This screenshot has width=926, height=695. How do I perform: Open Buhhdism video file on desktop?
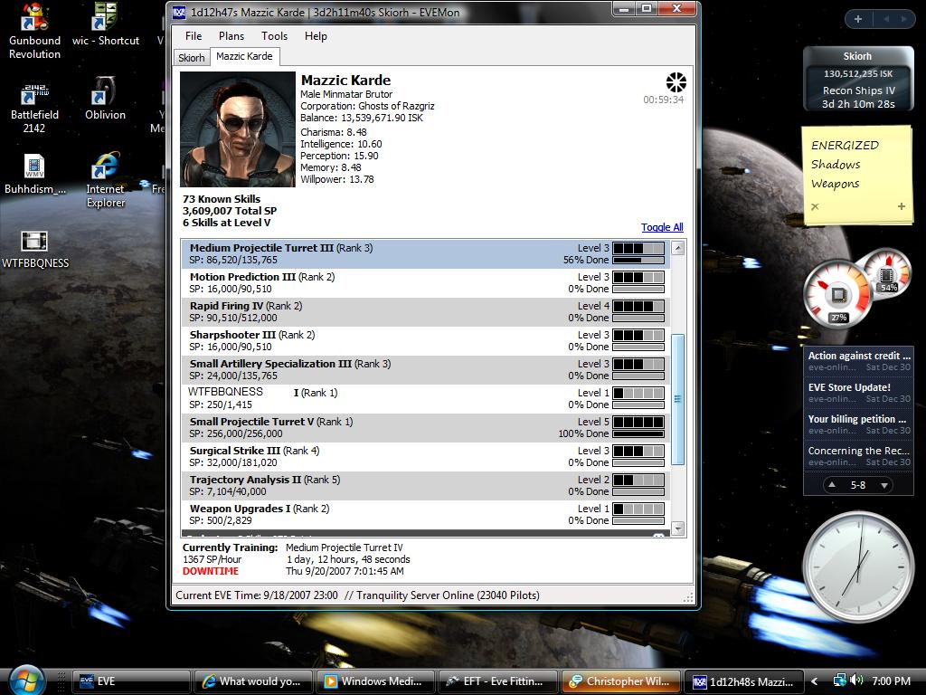34,175
